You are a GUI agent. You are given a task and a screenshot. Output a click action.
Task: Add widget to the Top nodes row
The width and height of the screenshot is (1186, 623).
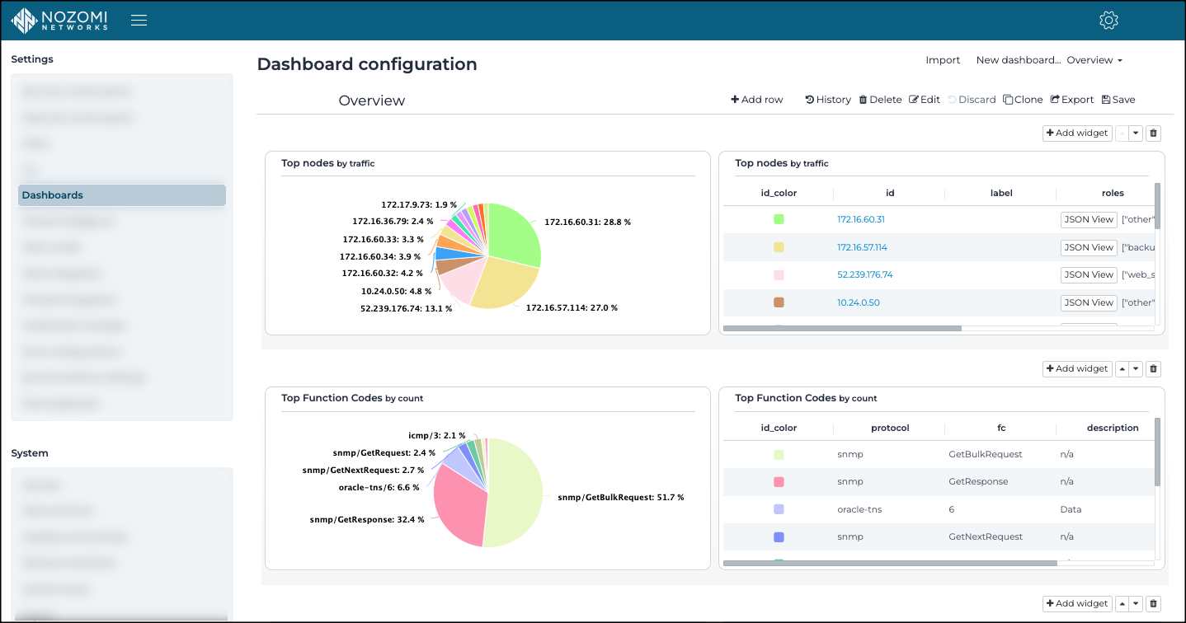1077,133
